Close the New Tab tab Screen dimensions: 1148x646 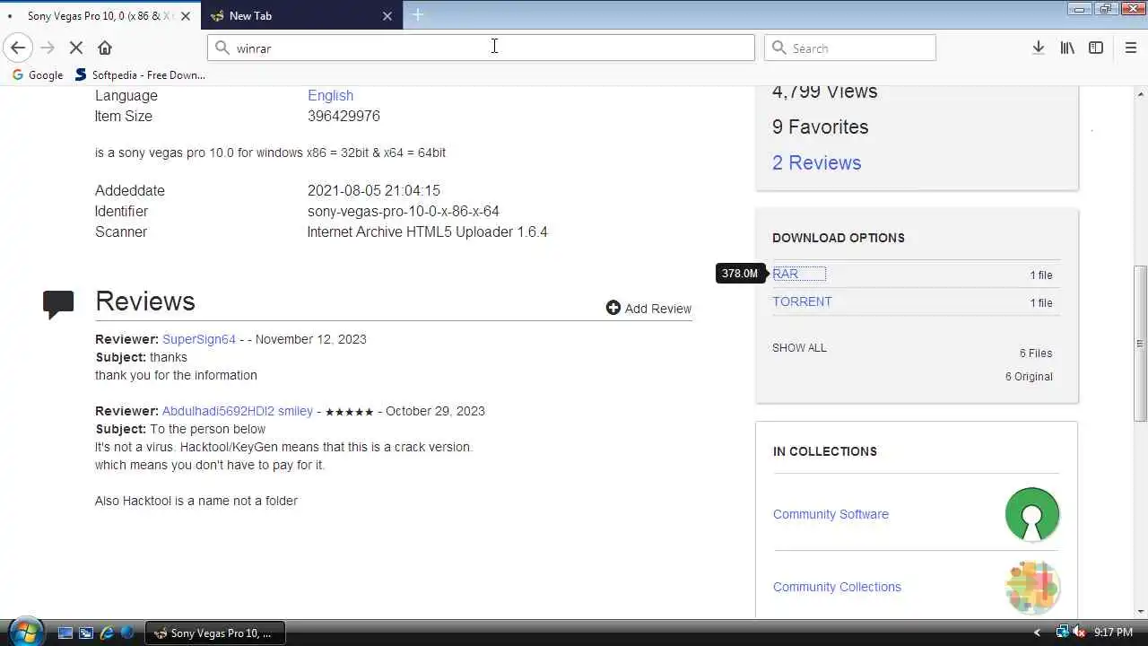coord(387,15)
